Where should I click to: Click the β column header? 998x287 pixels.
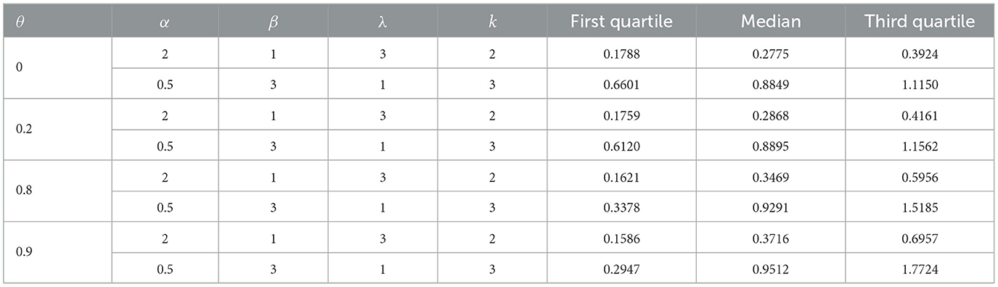tap(274, 22)
